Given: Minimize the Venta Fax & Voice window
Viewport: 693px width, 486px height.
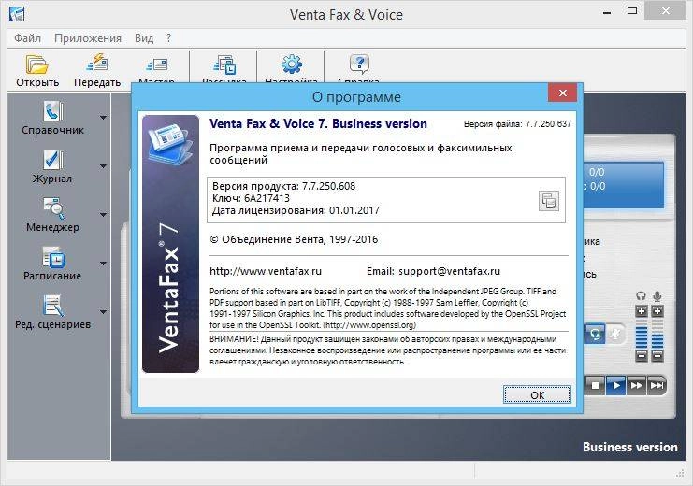Looking at the screenshot, I should (x=607, y=12).
